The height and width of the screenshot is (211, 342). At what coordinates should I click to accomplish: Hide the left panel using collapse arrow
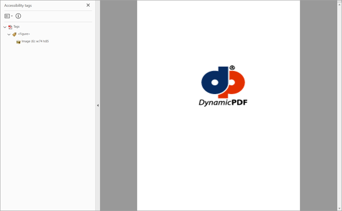coord(98,106)
